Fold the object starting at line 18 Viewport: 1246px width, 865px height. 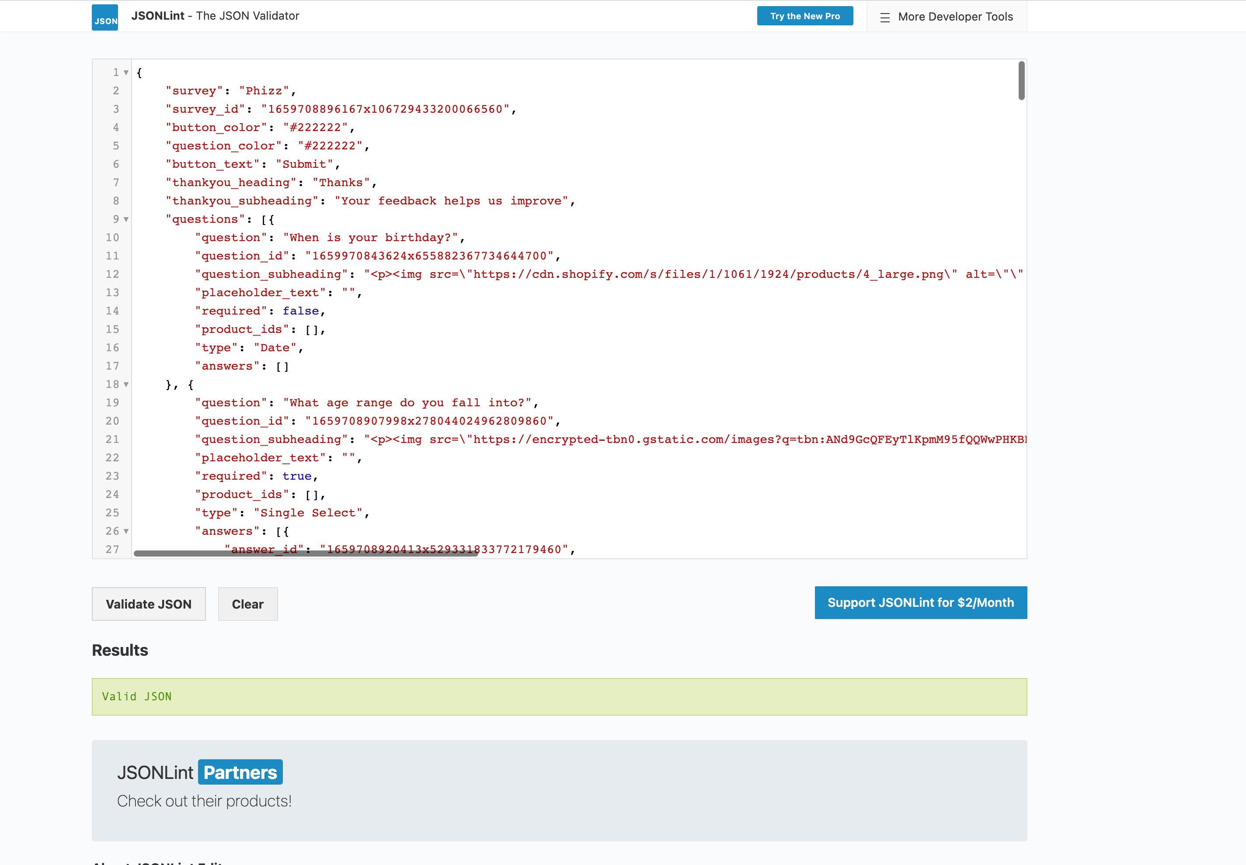[x=126, y=385]
